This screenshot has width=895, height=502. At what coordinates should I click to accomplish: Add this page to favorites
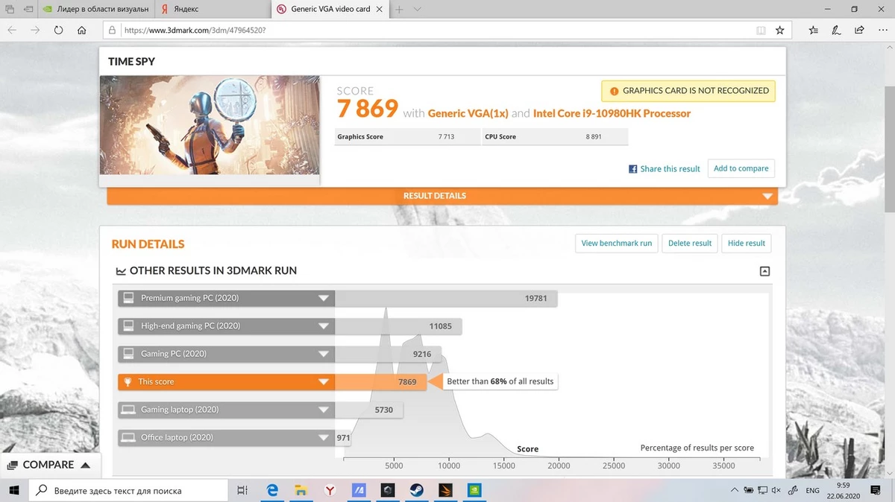(779, 31)
